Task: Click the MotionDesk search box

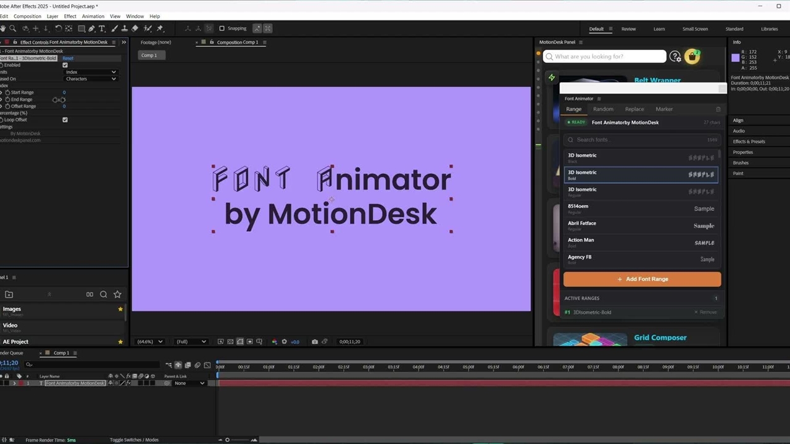Action: (x=605, y=57)
